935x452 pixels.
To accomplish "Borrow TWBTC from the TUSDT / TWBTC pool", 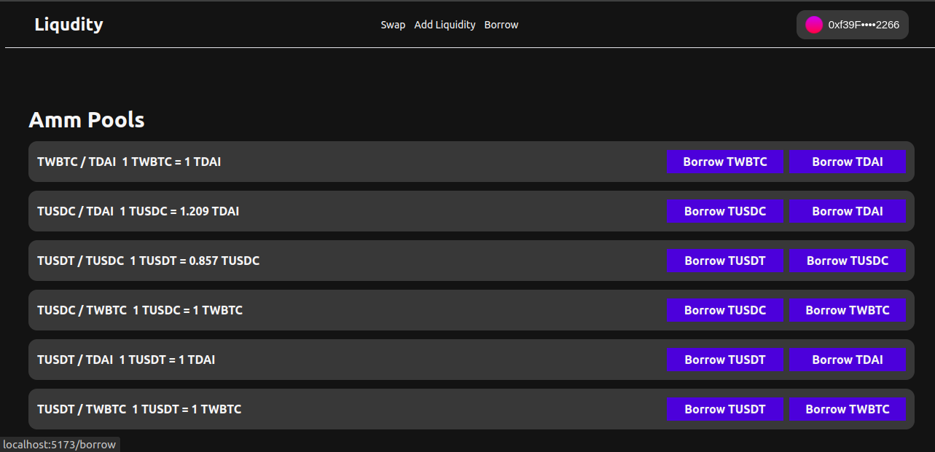I will (848, 409).
